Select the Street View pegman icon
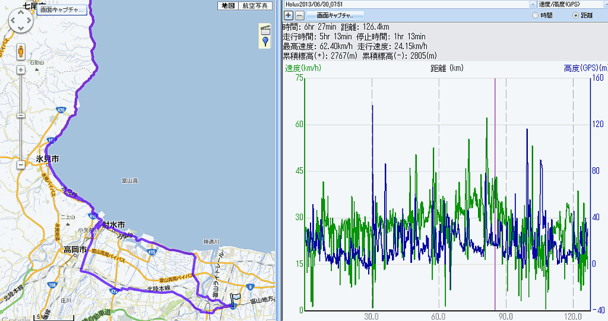Screen dimensions: 608x321 (21, 52)
